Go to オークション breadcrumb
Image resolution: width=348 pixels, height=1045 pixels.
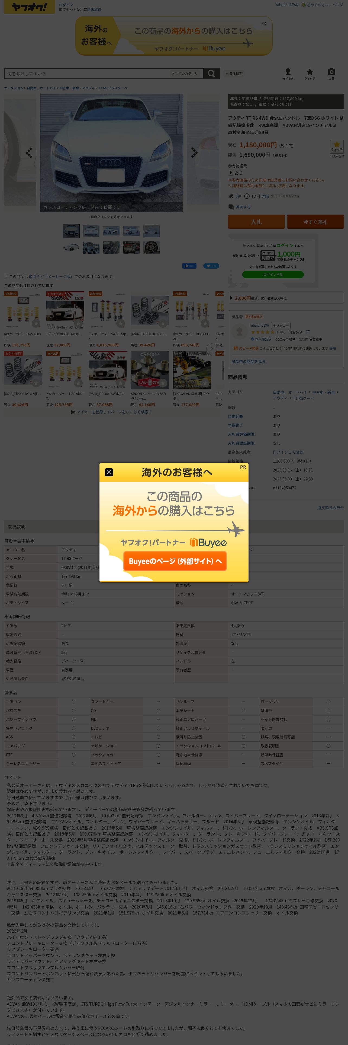tap(14, 88)
